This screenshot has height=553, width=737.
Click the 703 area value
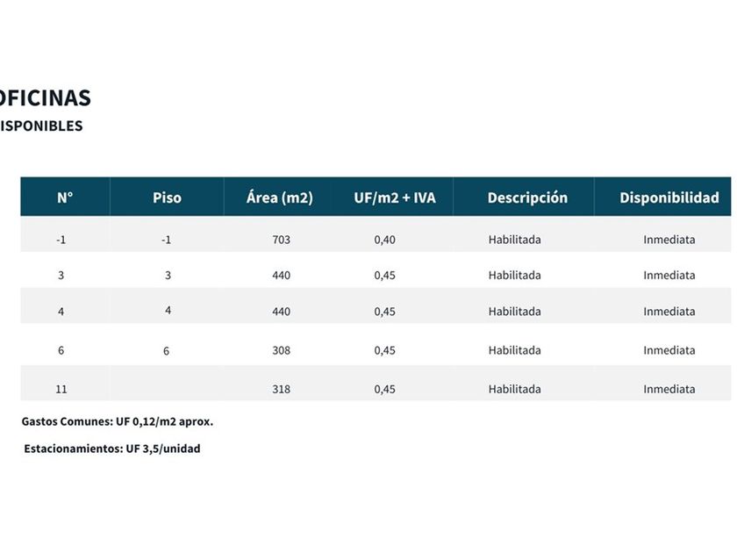[282, 240]
